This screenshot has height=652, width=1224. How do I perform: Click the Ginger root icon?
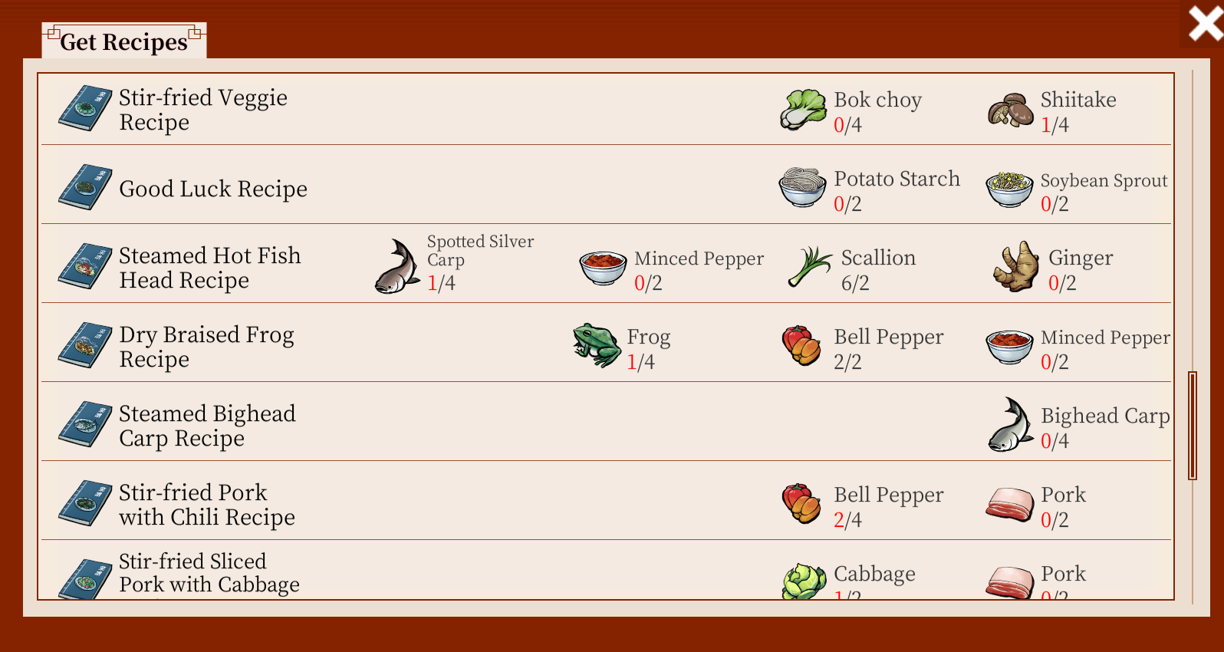point(1016,267)
